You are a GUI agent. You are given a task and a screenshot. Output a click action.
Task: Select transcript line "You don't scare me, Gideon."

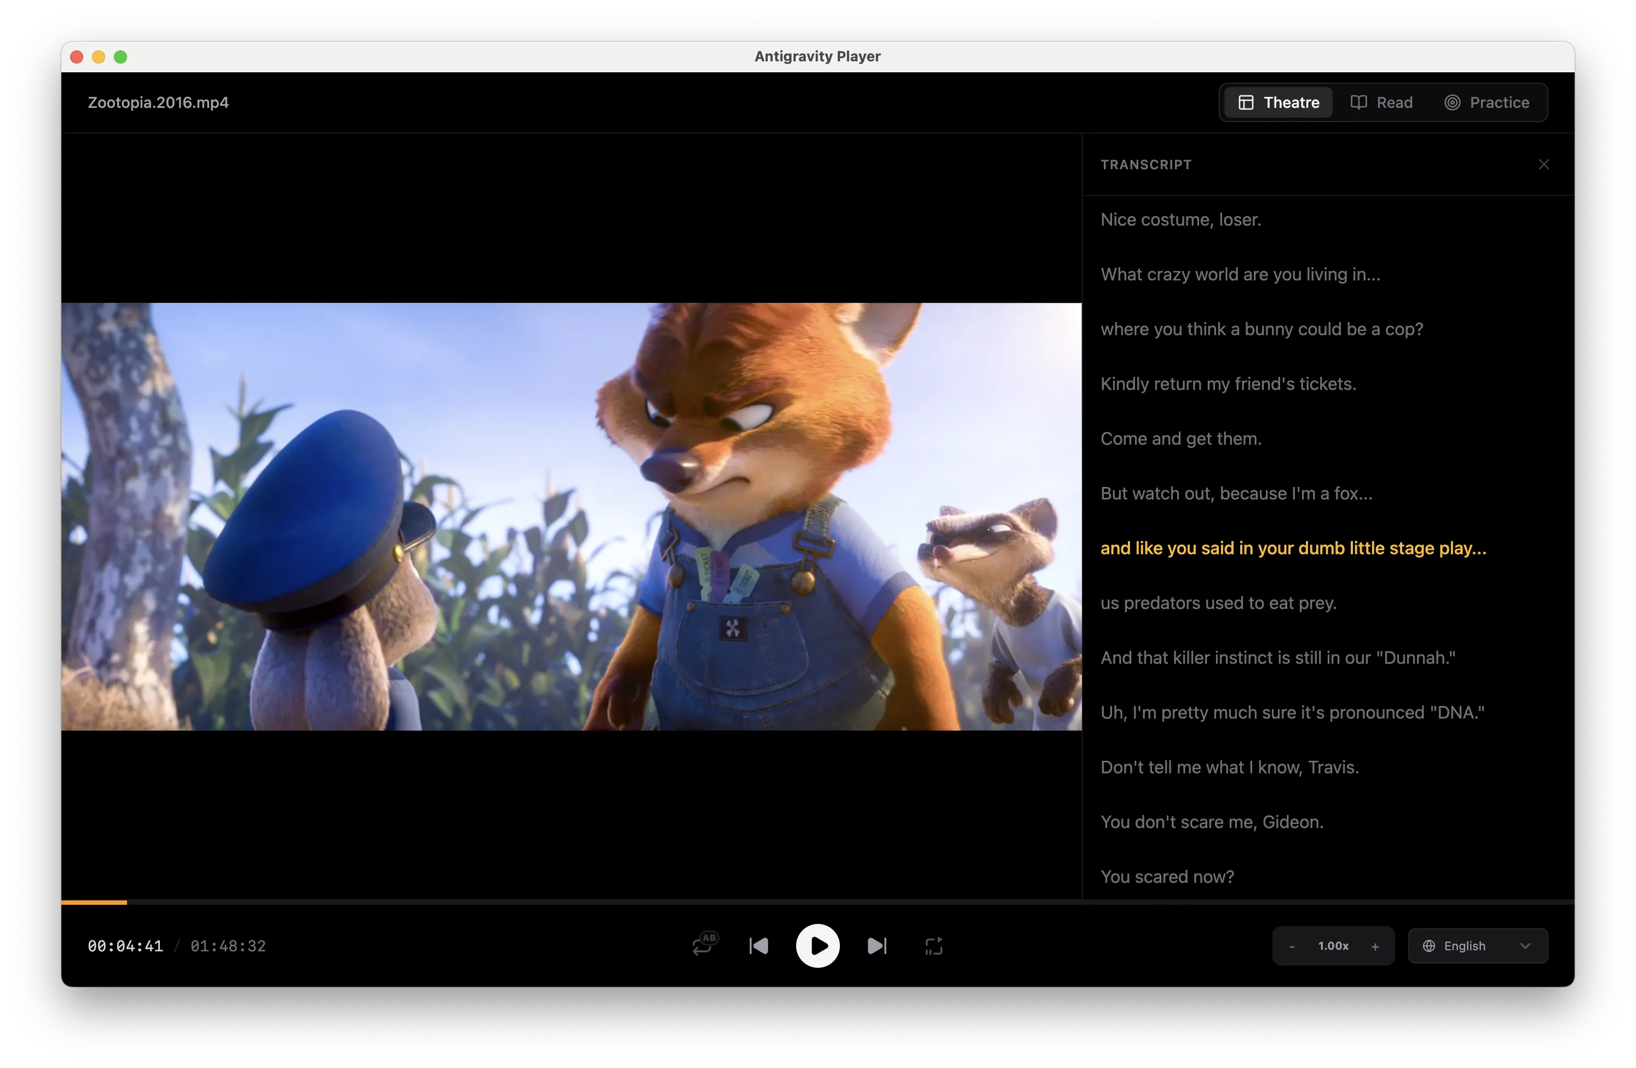tap(1211, 822)
